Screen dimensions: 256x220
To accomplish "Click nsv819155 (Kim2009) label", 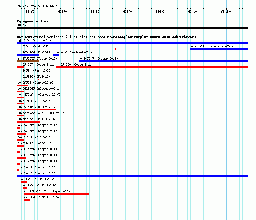I will pos(34,101).
